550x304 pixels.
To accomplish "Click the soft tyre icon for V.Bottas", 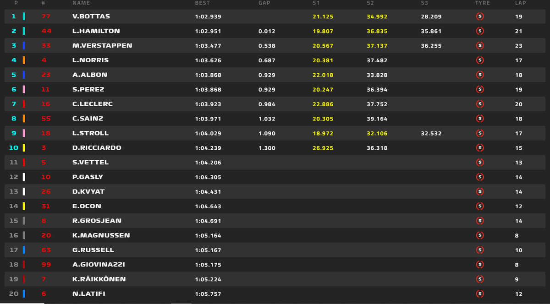I will click(x=480, y=16).
